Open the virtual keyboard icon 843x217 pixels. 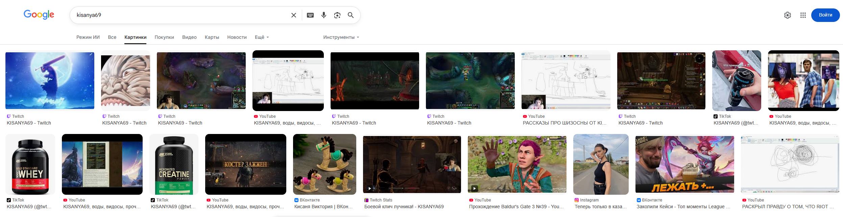310,15
